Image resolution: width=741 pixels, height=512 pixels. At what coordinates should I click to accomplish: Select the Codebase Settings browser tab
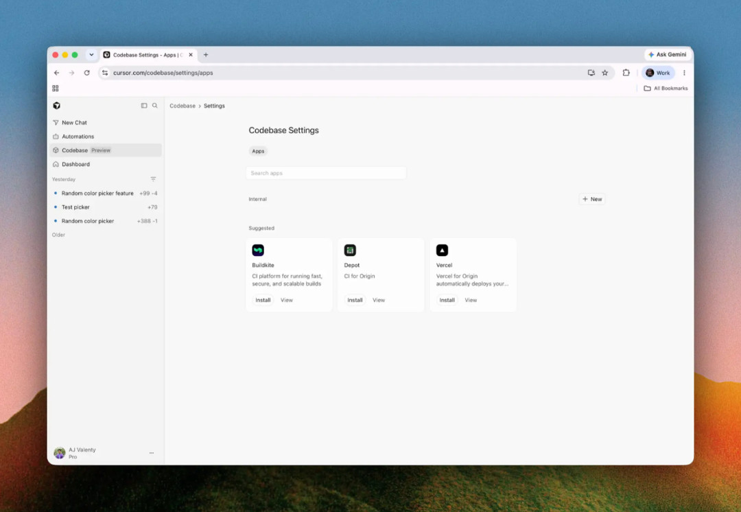pos(148,55)
